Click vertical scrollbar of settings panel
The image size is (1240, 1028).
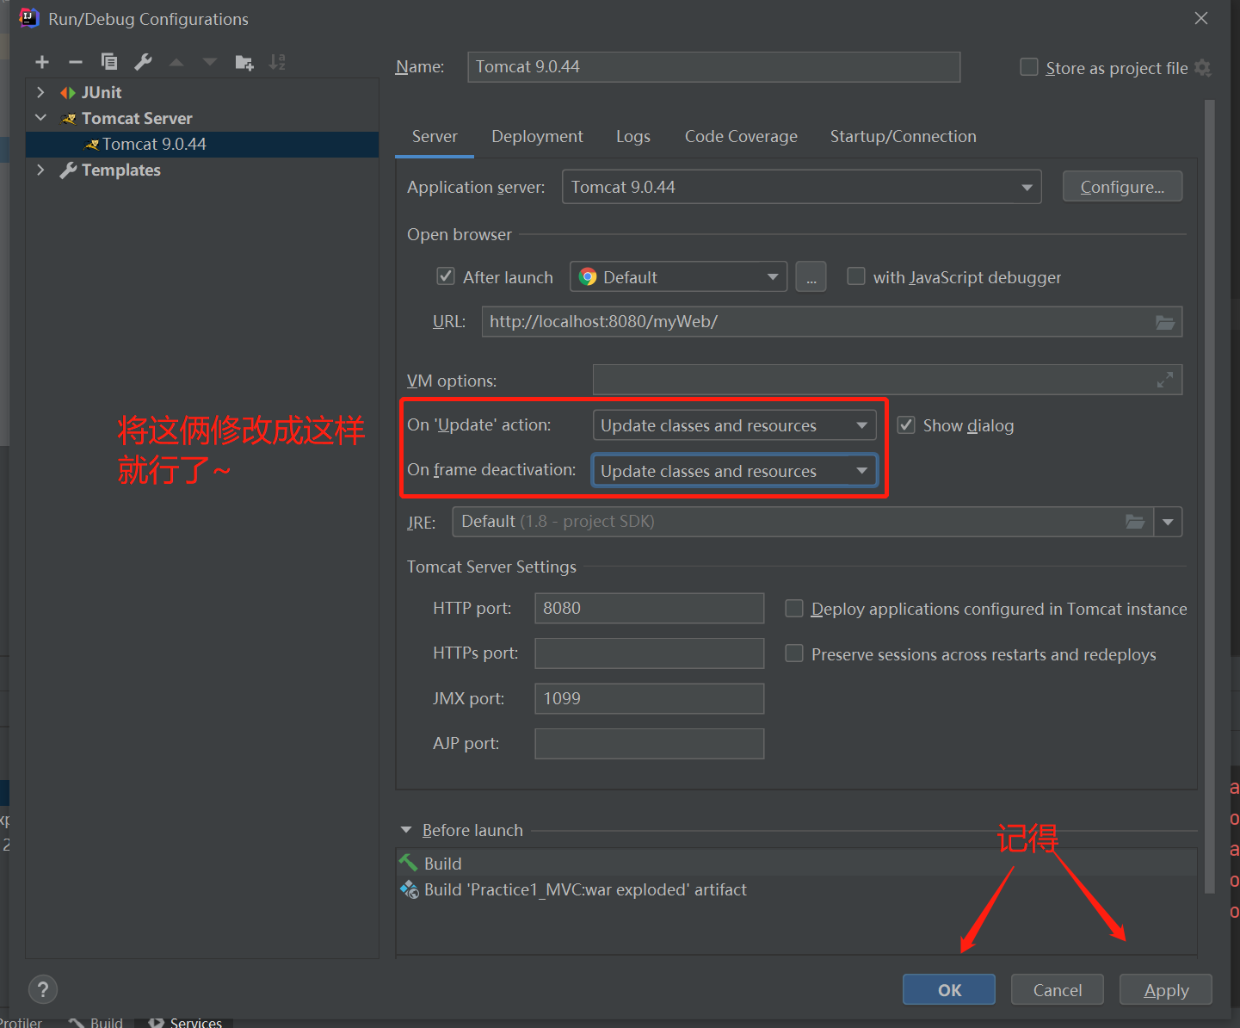click(x=1209, y=495)
